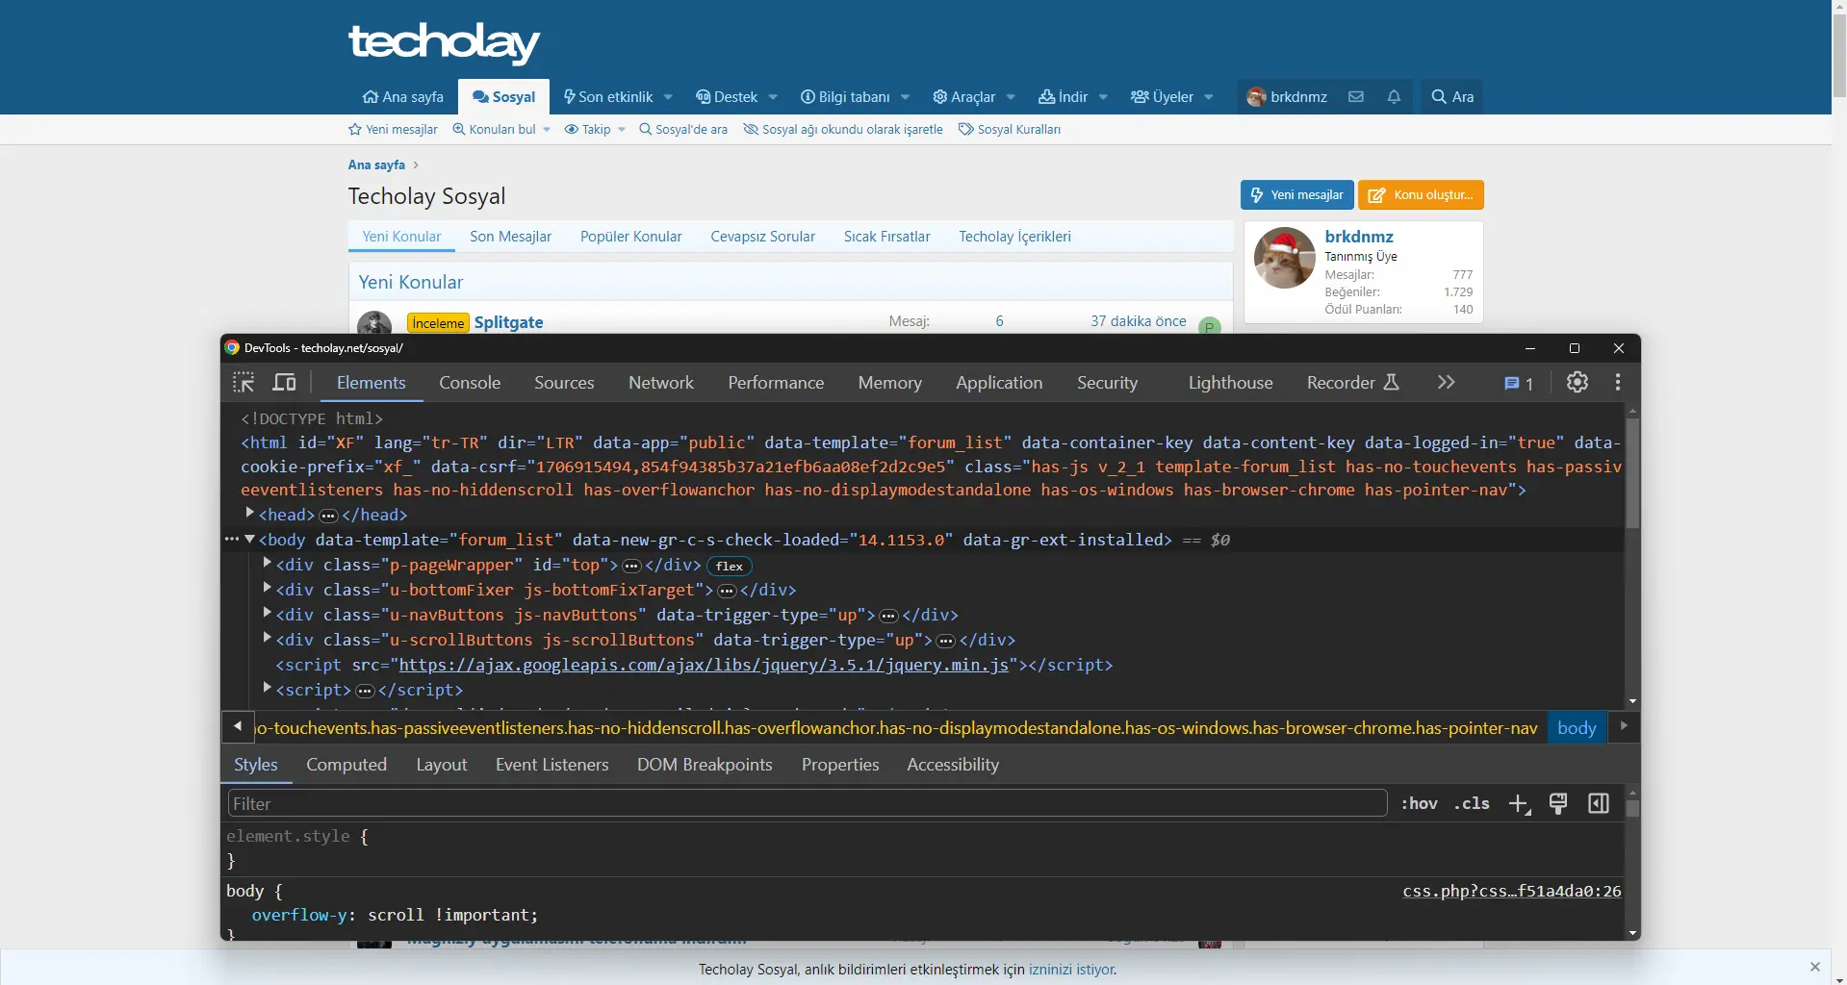Click the Yeni mesajlar button
The image size is (1847, 985).
[x=1296, y=194]
